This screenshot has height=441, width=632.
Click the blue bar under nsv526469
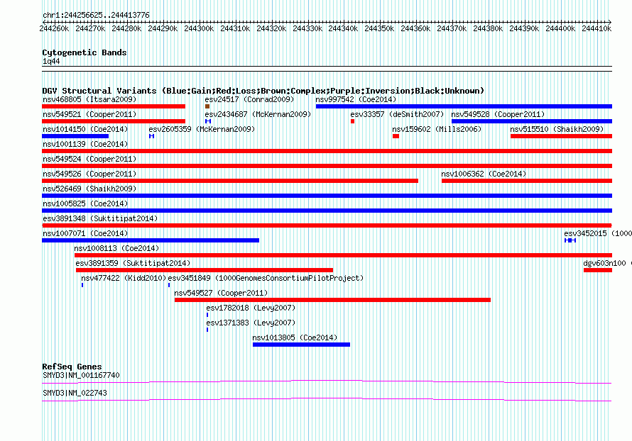coord(327,196)
